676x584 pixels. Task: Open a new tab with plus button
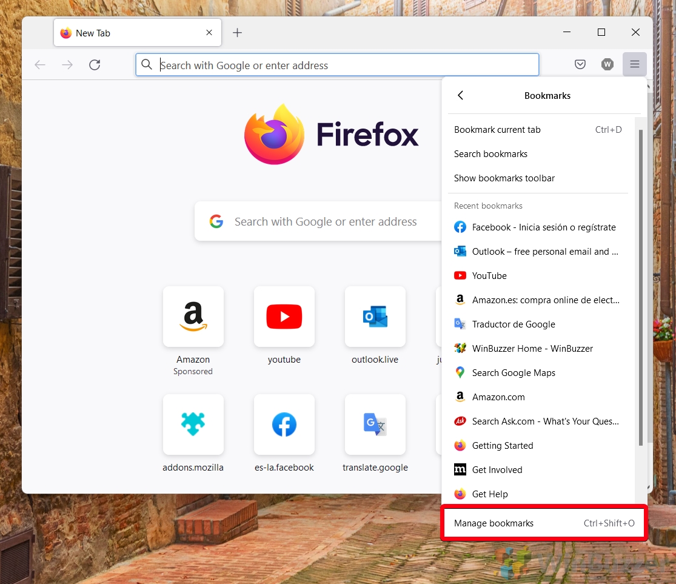tap(237, 32)
